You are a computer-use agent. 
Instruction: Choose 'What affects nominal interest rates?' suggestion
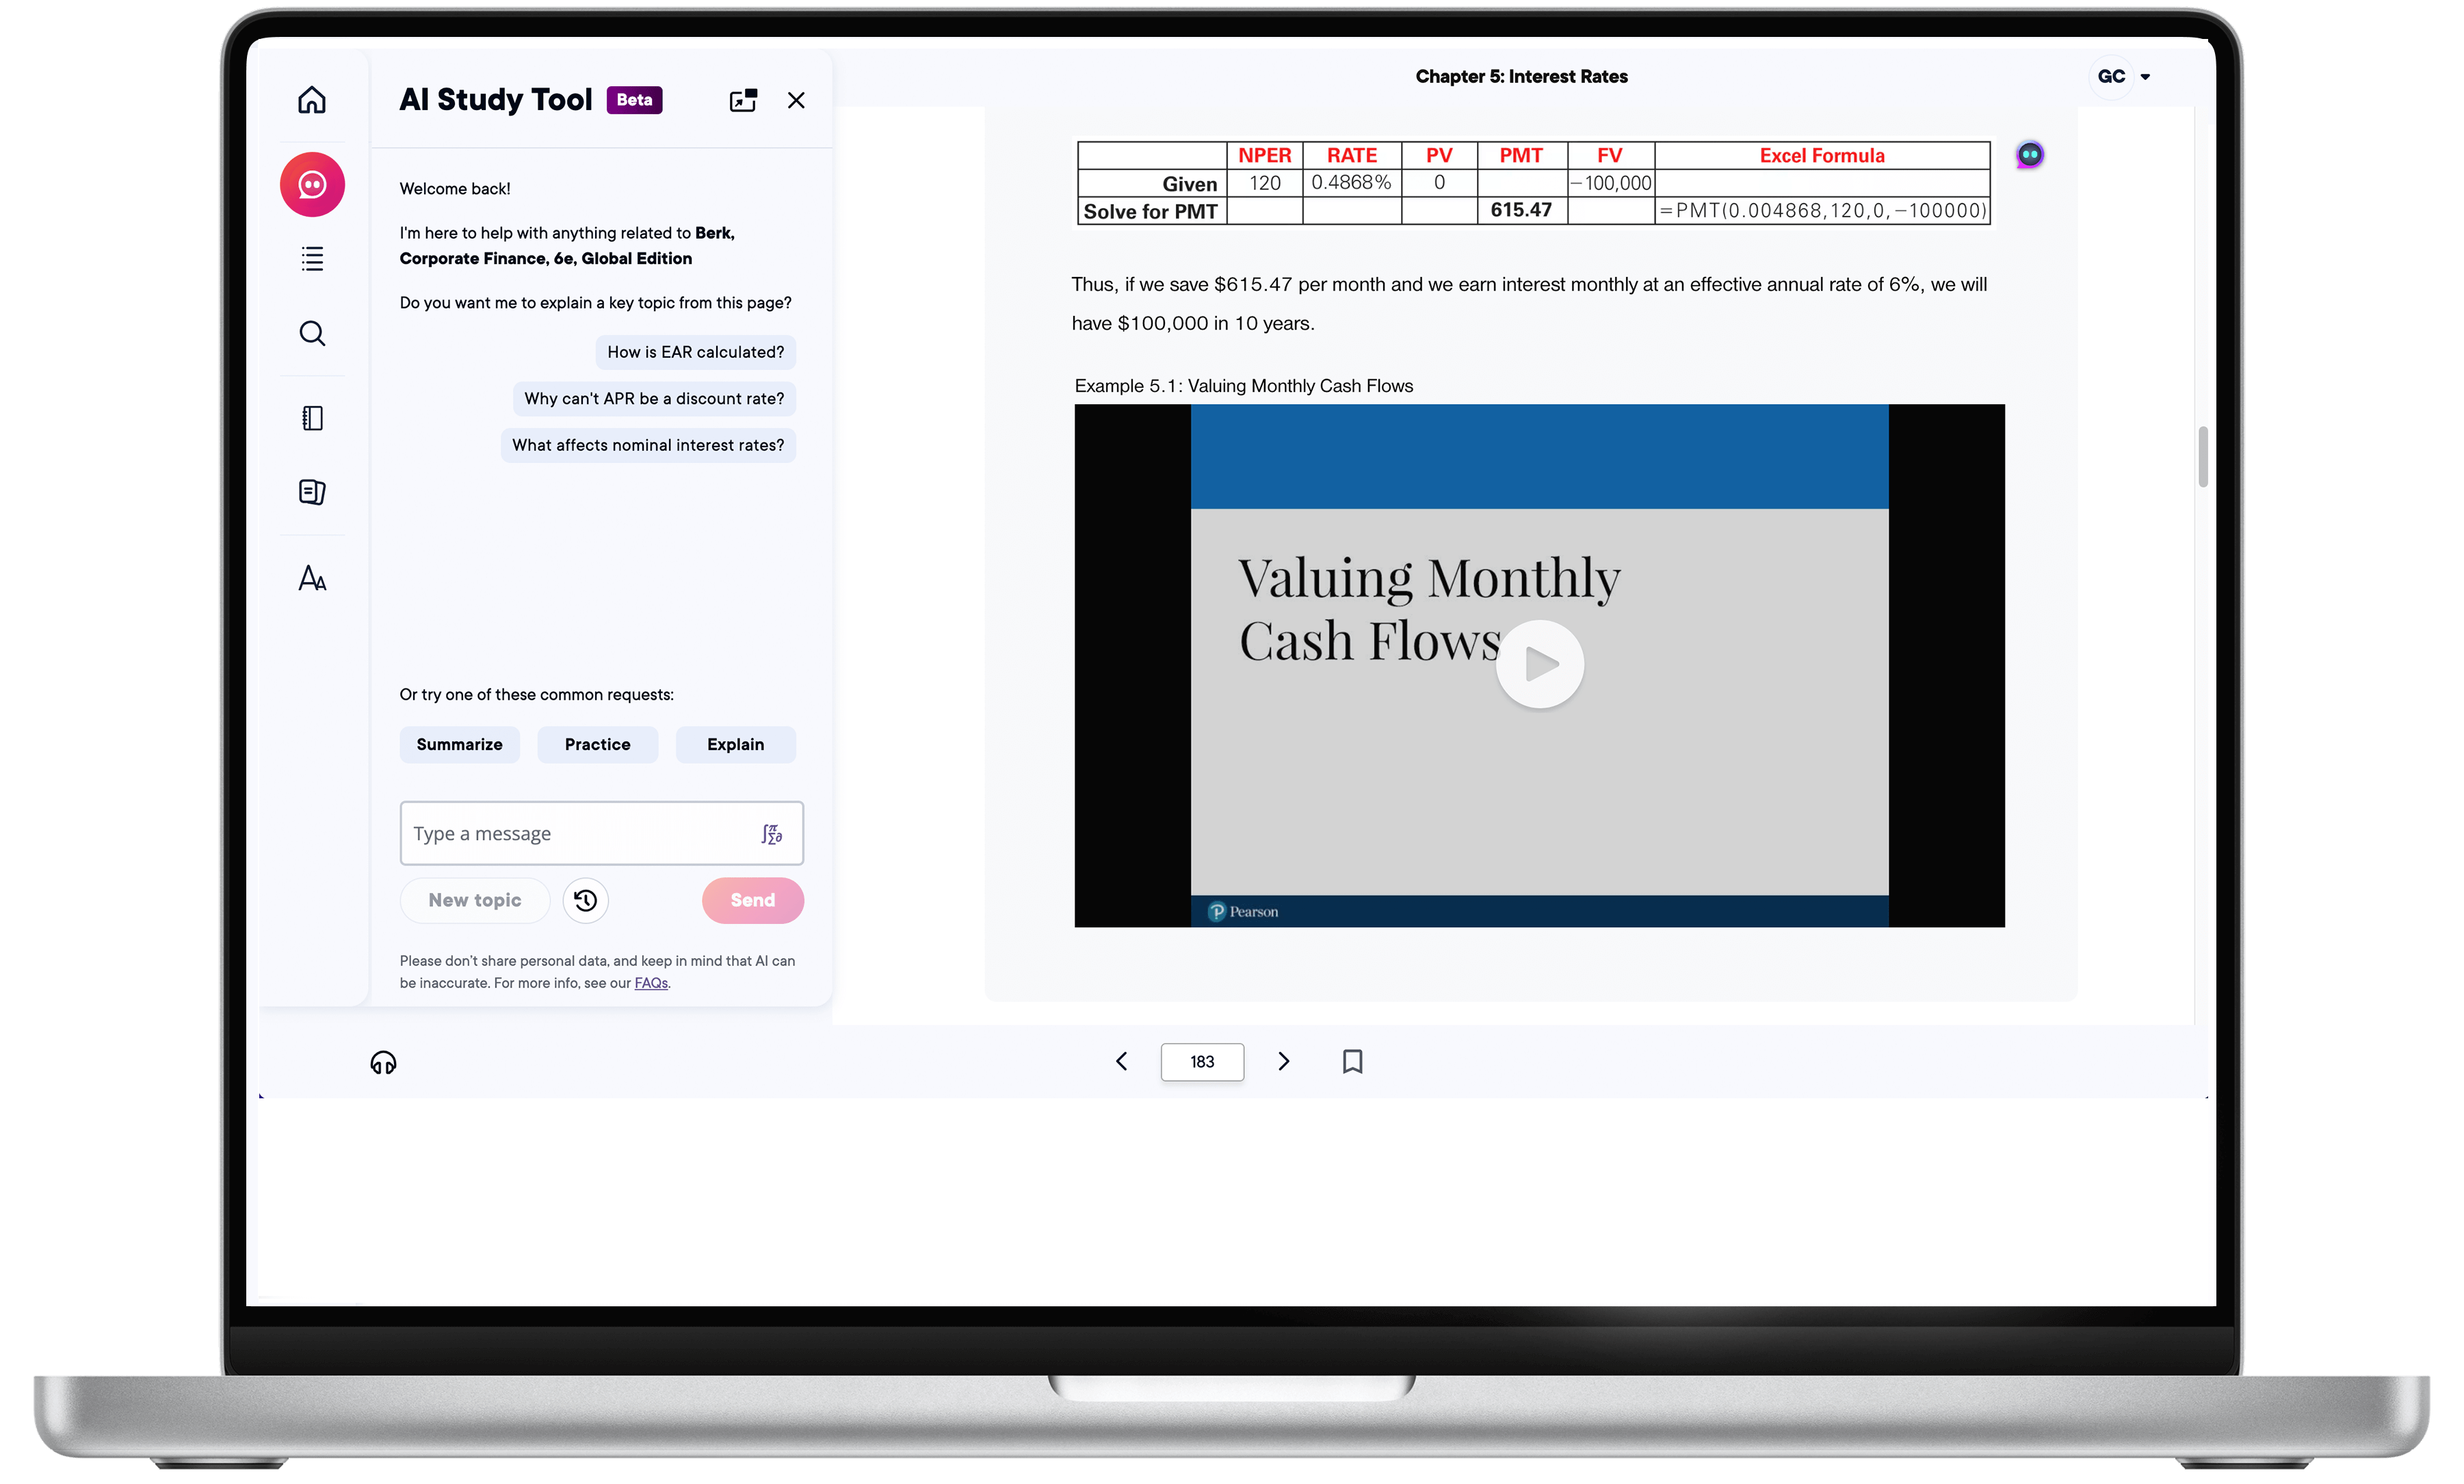point(648,445)
